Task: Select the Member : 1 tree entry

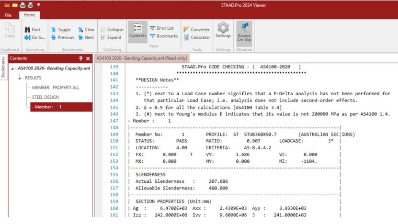Action: tap(61, 107)
